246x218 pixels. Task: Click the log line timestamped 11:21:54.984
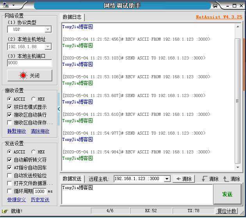click(x=136, y=152)
